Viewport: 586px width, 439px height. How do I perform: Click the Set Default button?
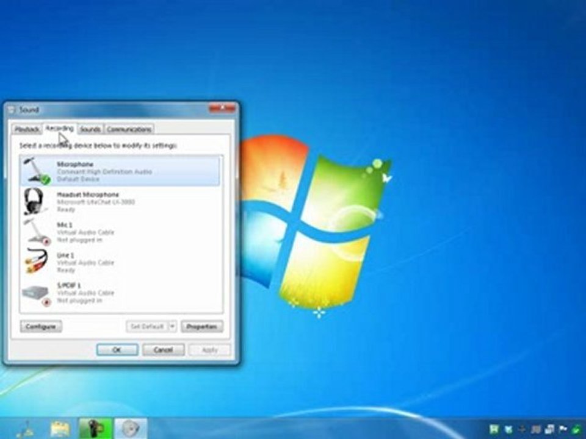(147, 327)
